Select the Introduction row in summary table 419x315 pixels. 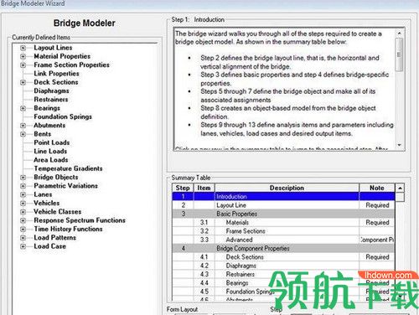pyautogui.click(x=283, y=197)
